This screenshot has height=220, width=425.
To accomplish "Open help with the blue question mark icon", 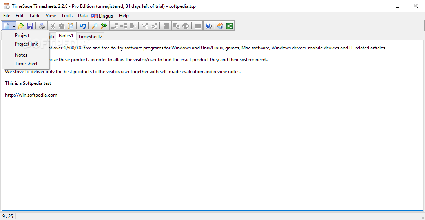I will tap(208, 26).
